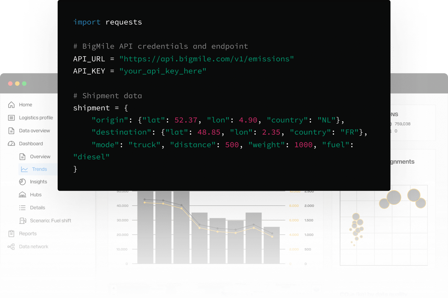Click the Trends line-chart icon
The width and height of the screenshot is (448, 298).
(x=24, y=169)
